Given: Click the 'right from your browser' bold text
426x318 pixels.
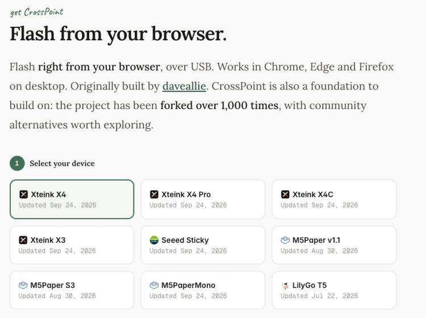Looking at the screenshot, I should (99, 67).
